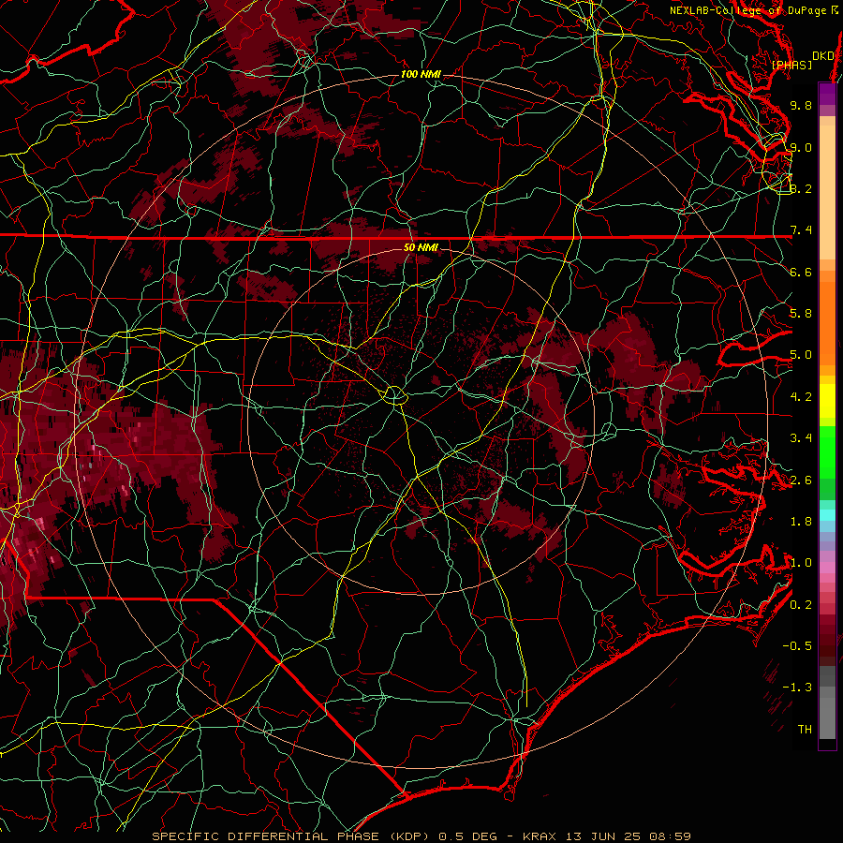Screen dimensions: 843x843
Task: Click the 100 NMI range ring label
Action: click(421, 74)
